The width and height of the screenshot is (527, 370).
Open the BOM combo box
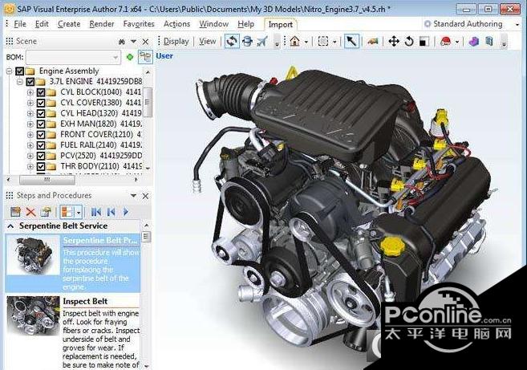pyautogui.click(x=73, y=57)
